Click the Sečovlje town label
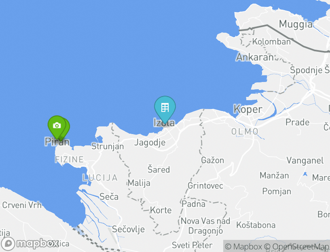The height and width of the screenshot is (252, 330). coord(128,229)
